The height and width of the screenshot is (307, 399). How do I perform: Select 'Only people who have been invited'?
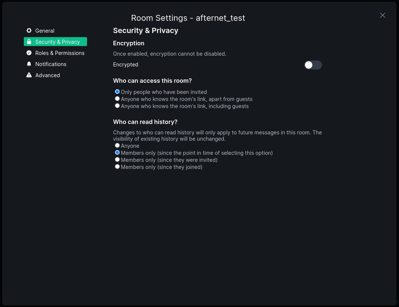coord(118,92)
